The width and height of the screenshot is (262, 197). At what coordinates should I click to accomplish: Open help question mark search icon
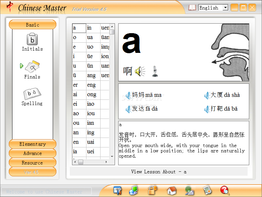click(x=225, y=191)
